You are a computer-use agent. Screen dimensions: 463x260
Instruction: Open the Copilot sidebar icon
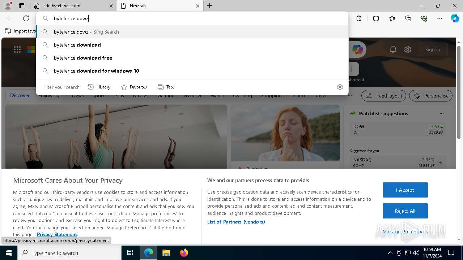click(455, 18)
